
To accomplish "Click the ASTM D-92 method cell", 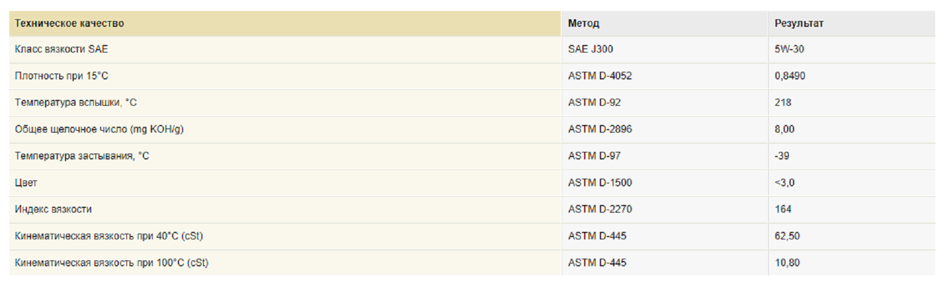I will pyautogui.click(x=594, y=103).
